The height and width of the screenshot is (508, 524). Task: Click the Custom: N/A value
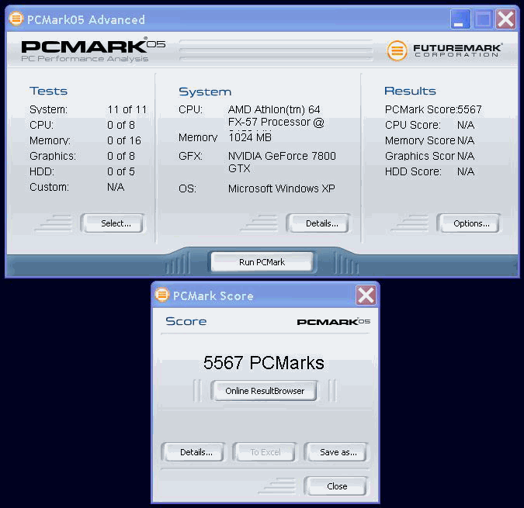tap(116, 187)
